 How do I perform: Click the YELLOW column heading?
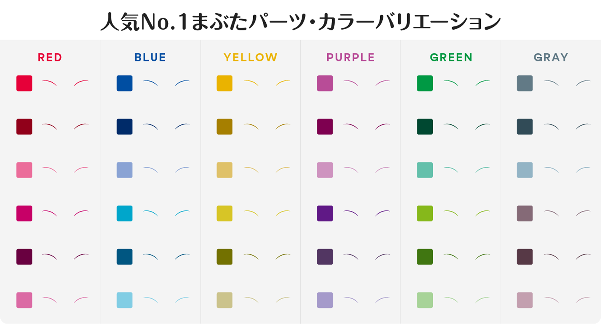(250, 58)
